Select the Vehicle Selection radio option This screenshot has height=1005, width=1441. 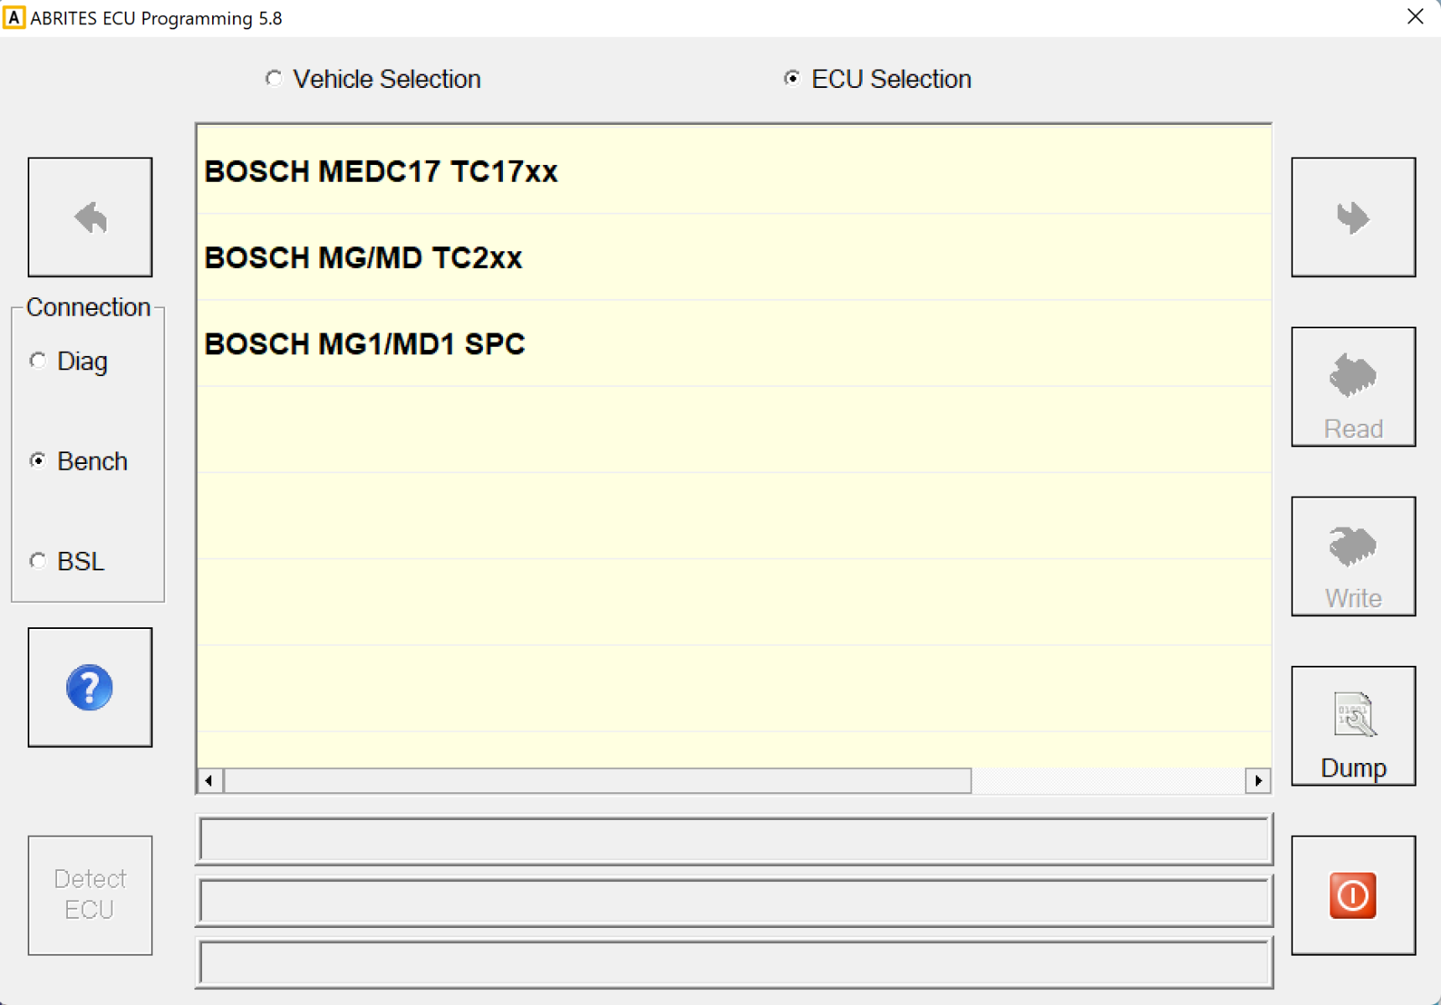pos(274,79)
